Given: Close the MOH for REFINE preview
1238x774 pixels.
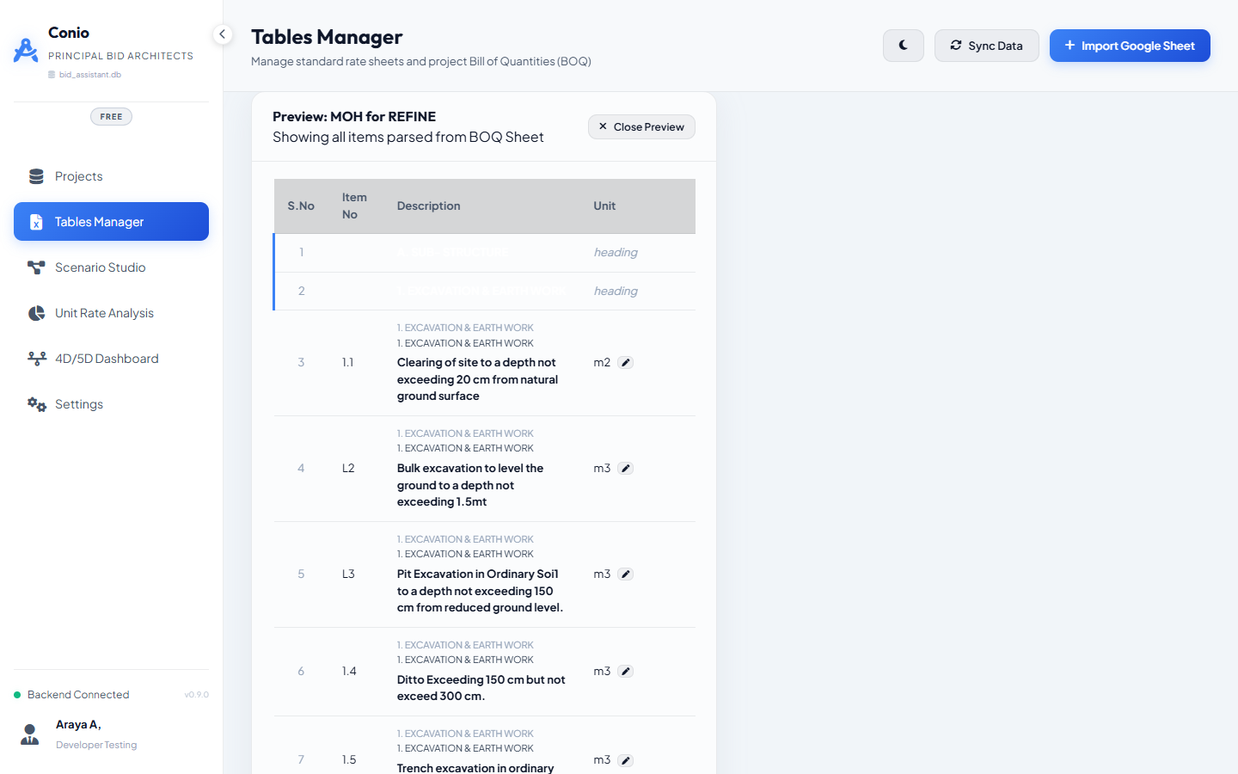Looking at the screenshot, I should coord(641,126).
